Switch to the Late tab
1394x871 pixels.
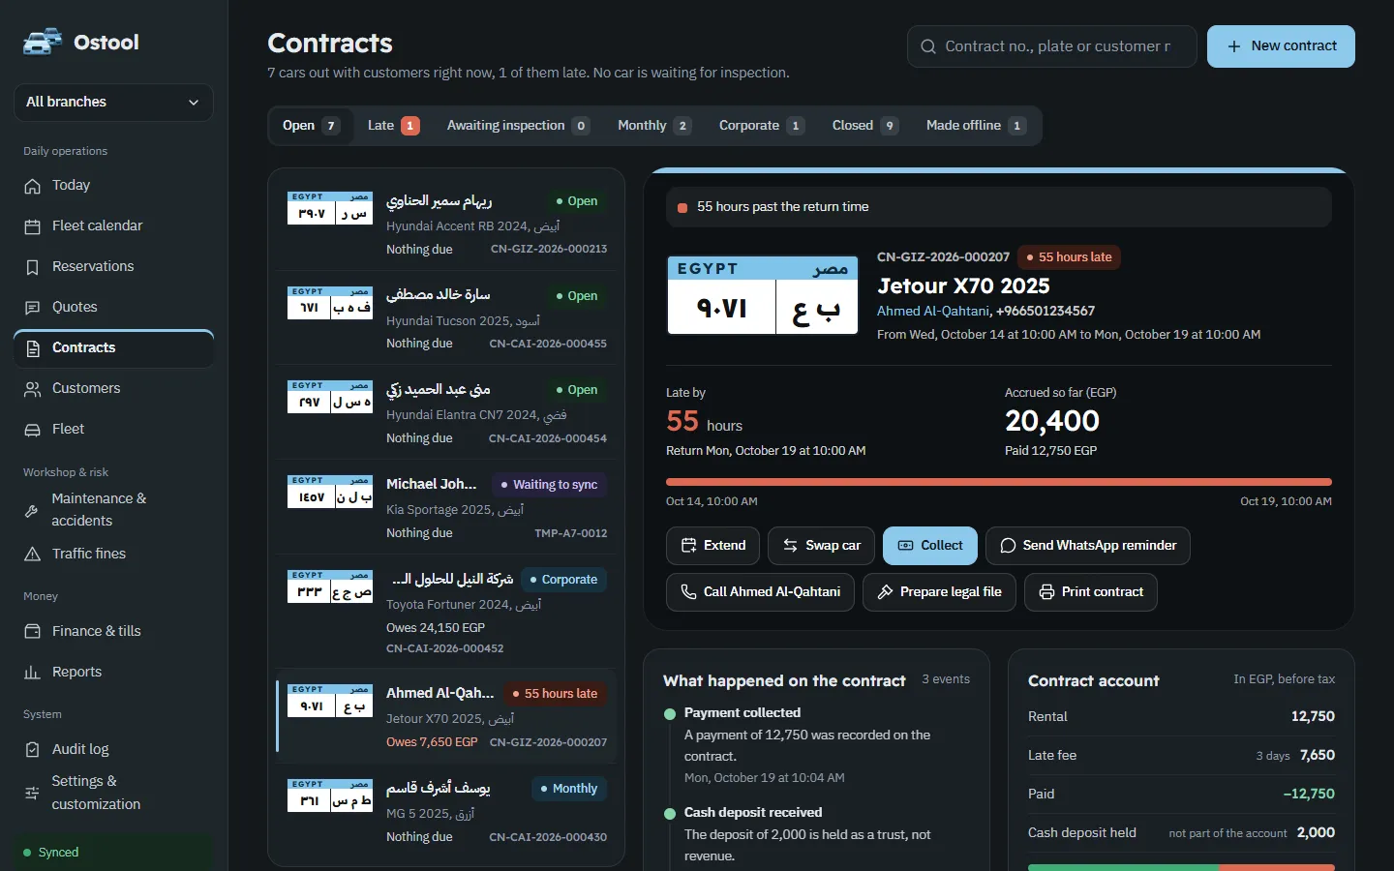click(x=393, y=126)
